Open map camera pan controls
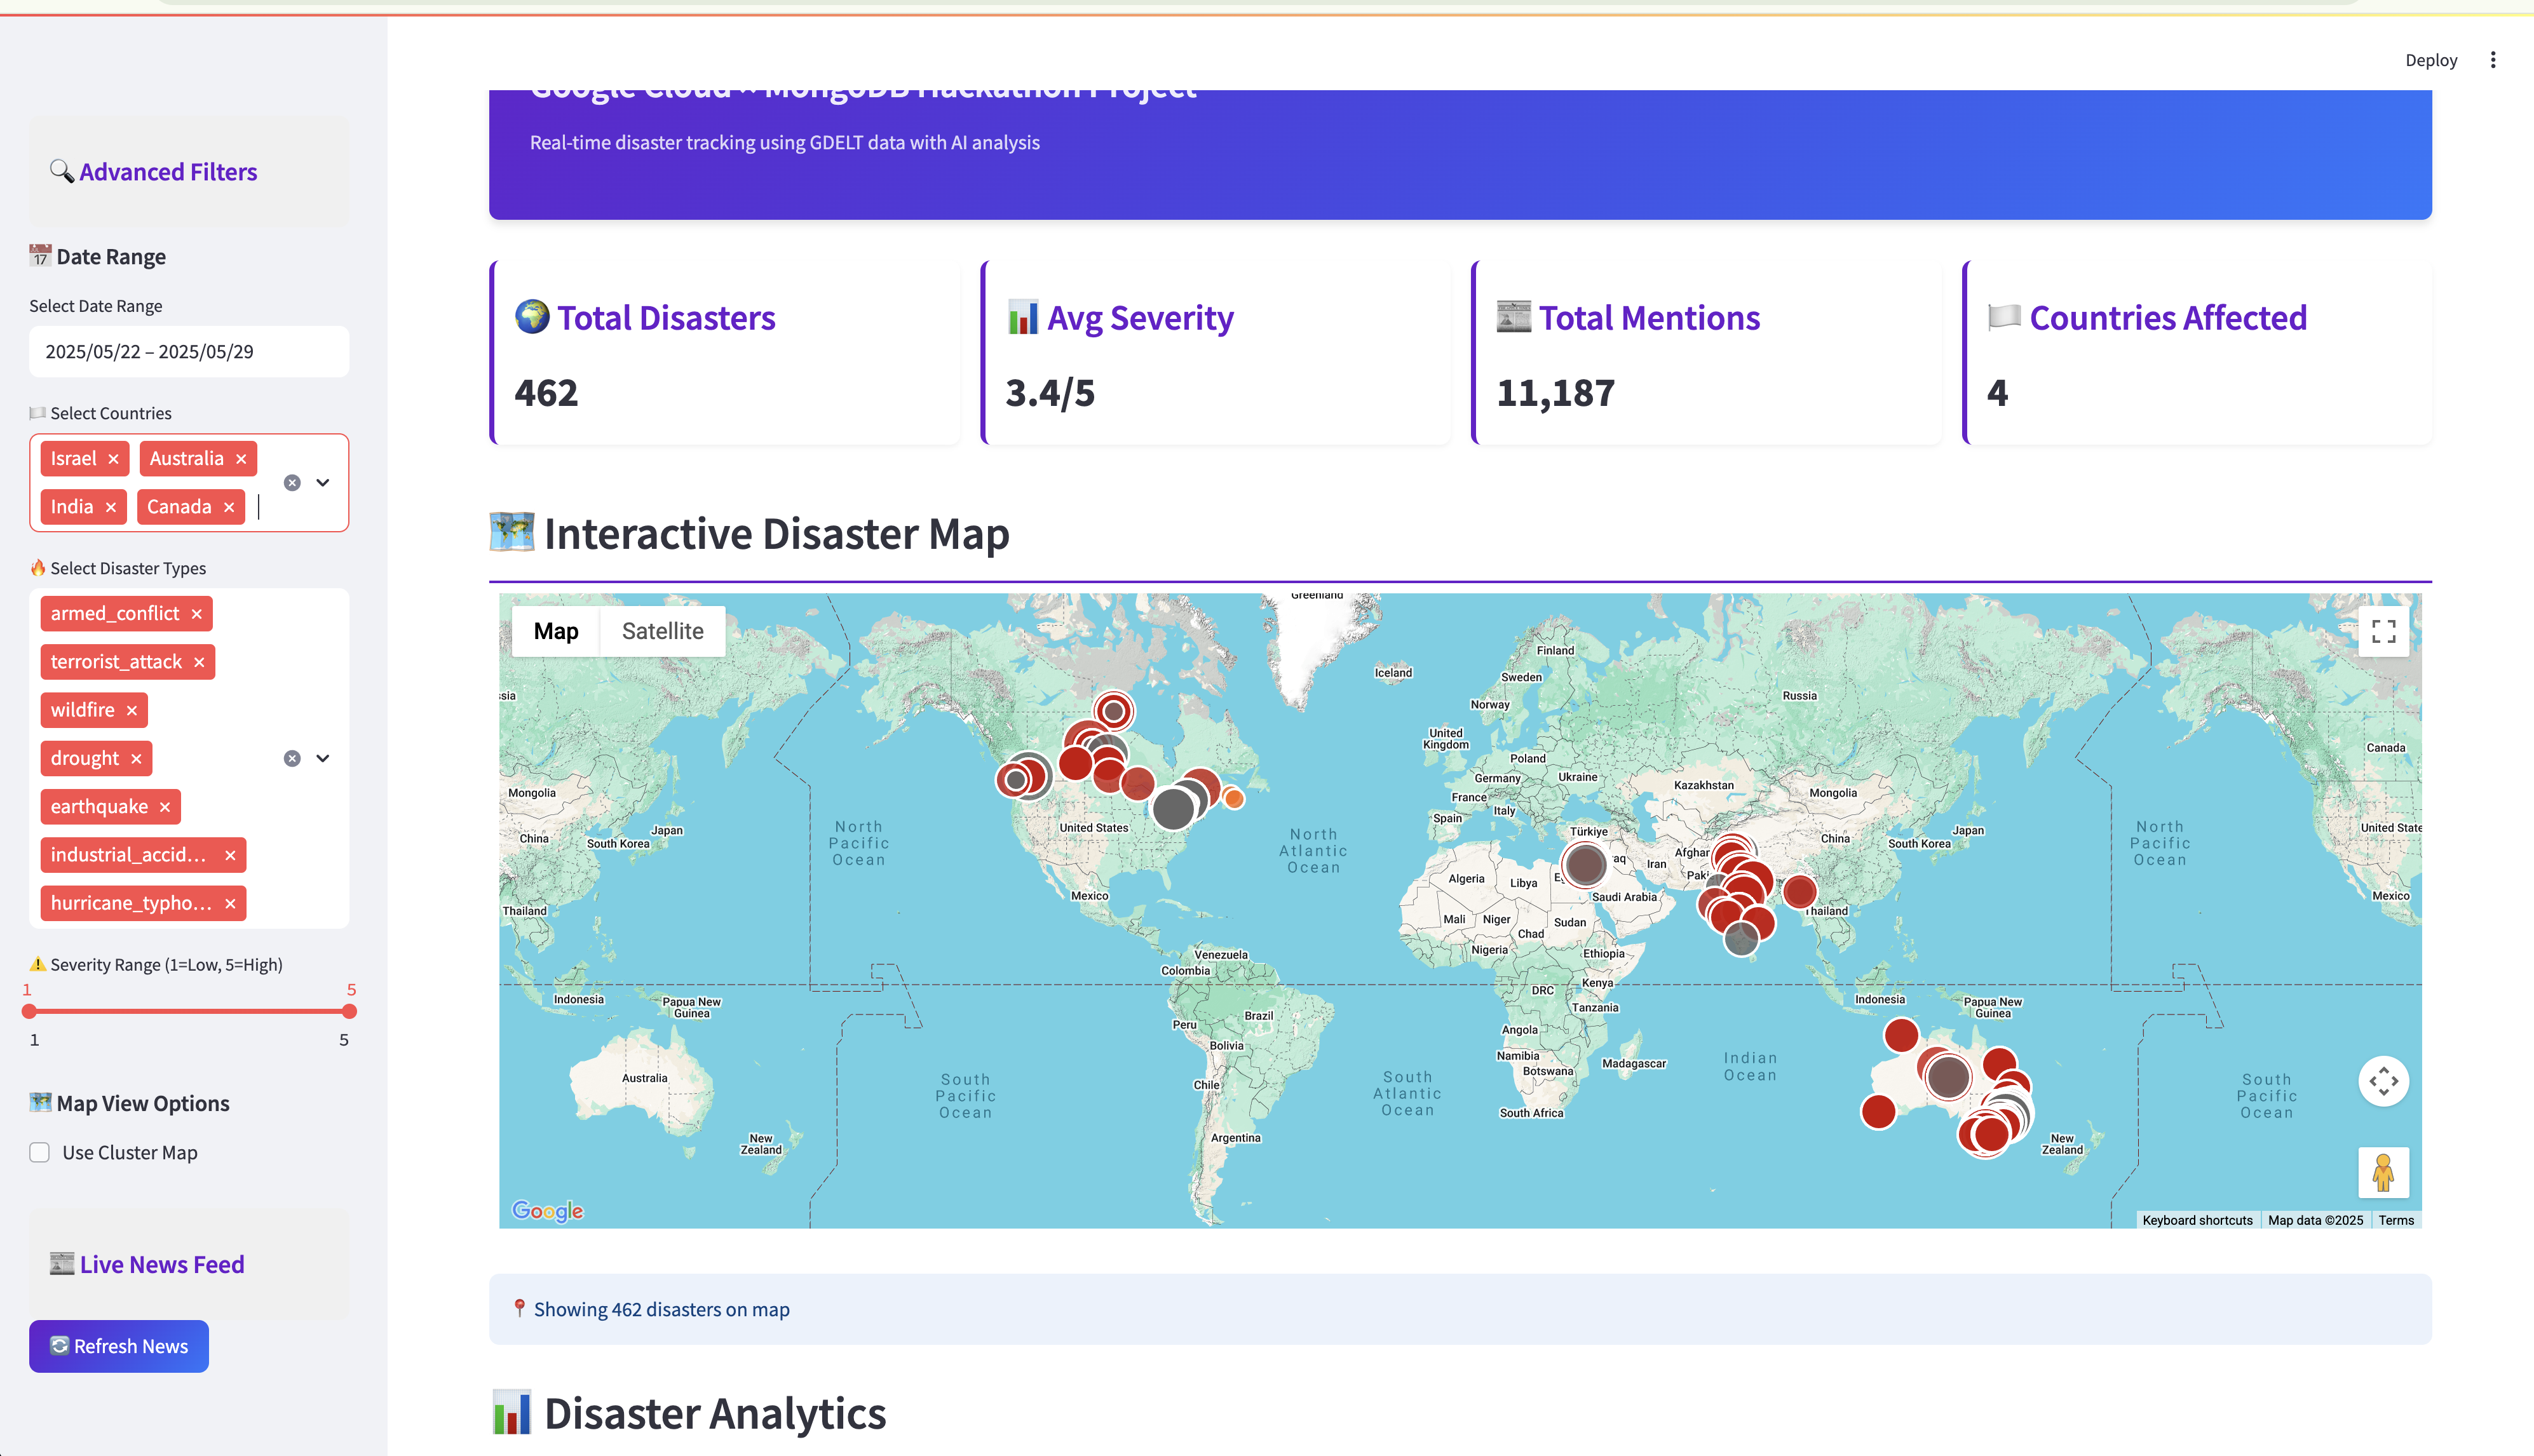This screenshot has width=2534, height=1456. point(2383,1081)
